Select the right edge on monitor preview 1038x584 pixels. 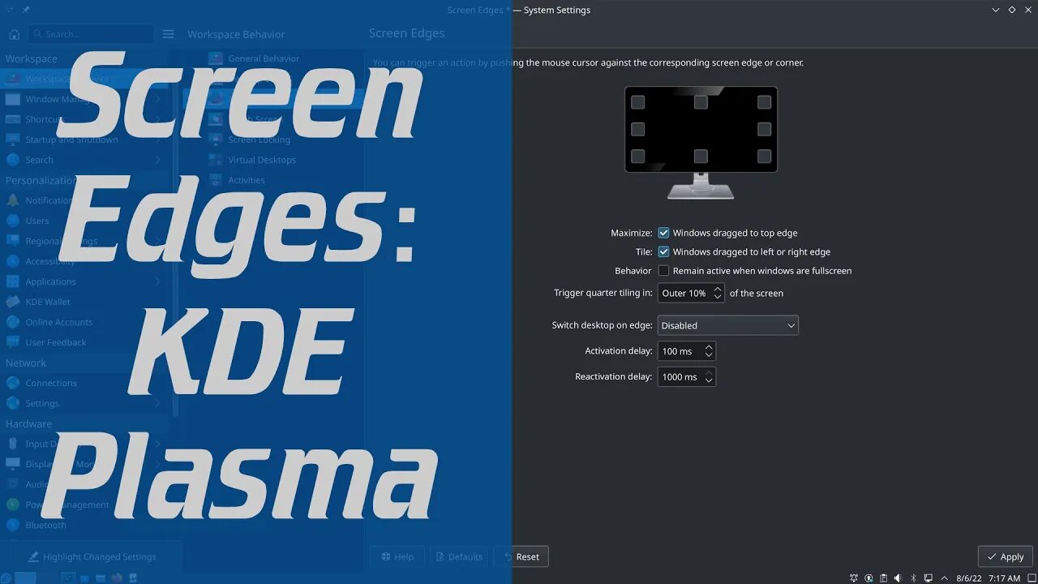click(764, 129)
